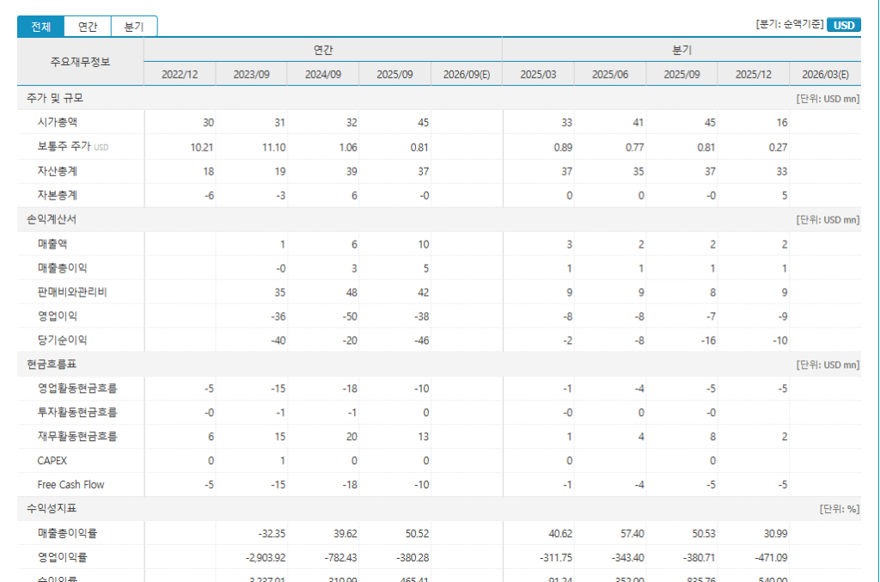
Task: Click the Free Cash Flow row label
Action: 70,485
